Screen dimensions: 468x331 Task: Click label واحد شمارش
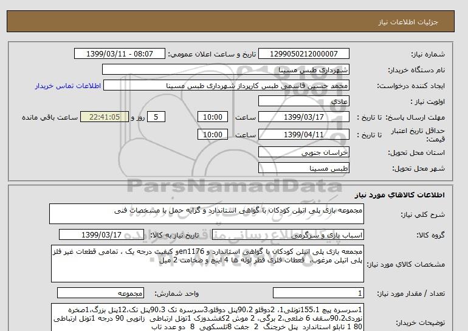pyautogui.click(x=177, y=293)
